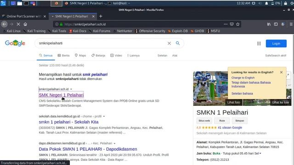Save the page to Pocket icon

tap(232, 24)
